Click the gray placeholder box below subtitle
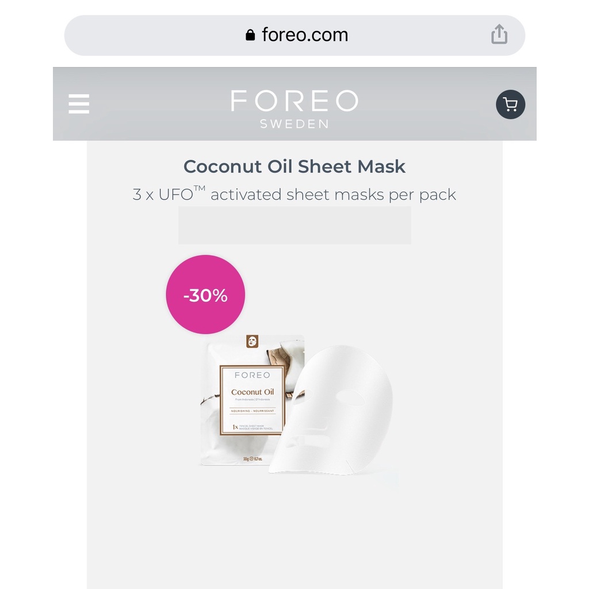The height and width of the screenshot is (589, 589). [x=294, y=225]
